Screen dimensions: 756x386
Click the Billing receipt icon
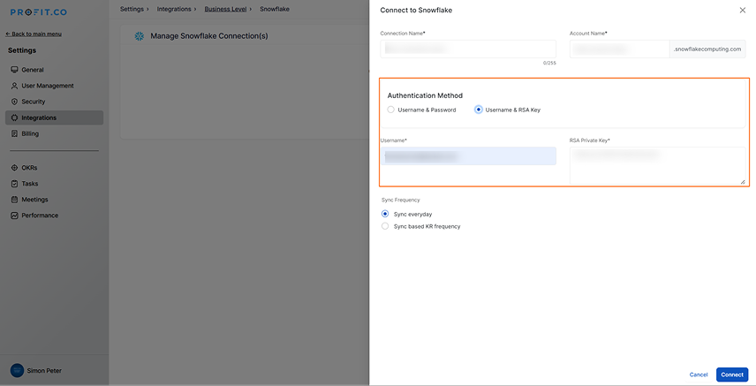tap(14, 133)
